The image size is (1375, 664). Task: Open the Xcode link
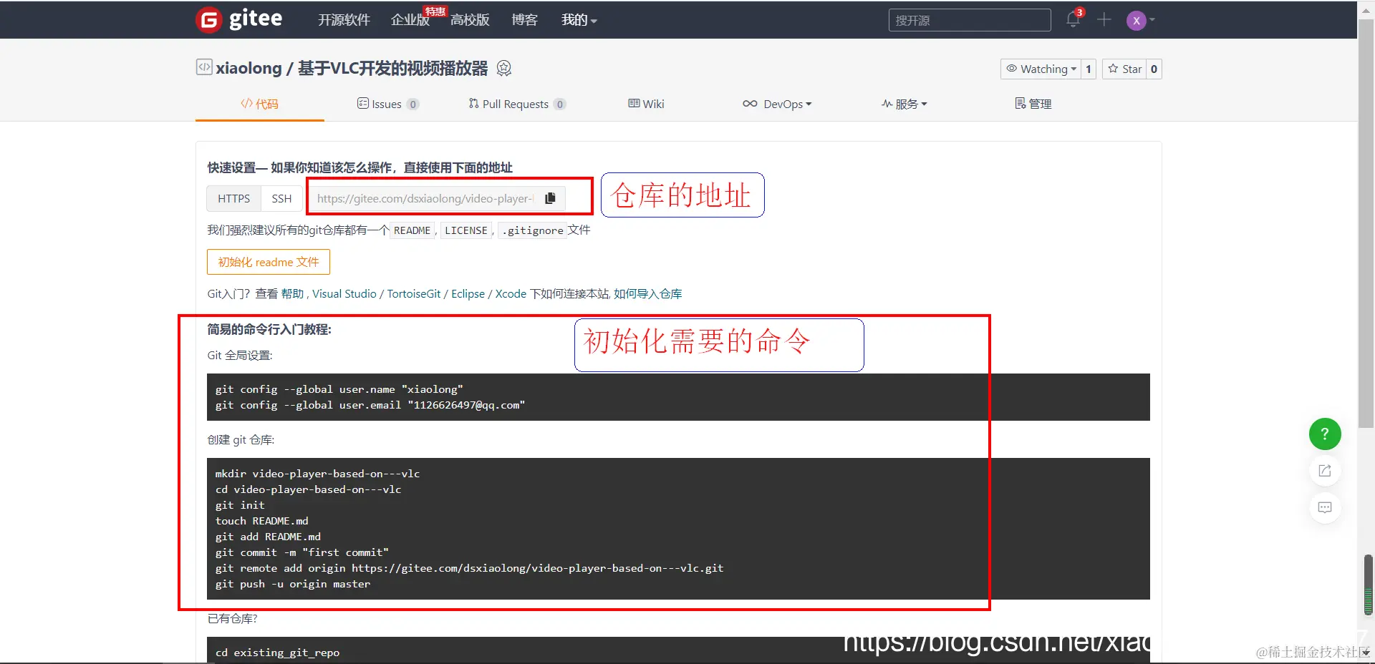[511, 293]
